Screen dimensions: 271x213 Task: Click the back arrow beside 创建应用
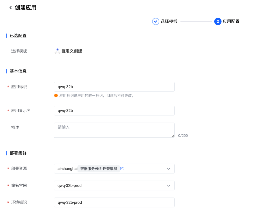tap(11, 8)
